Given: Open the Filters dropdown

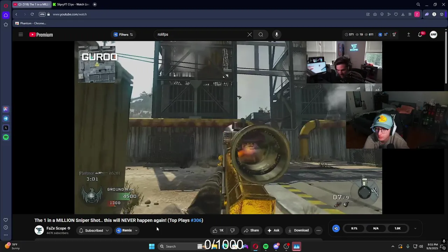Looking at the screenshot, I should pos(123,35).
